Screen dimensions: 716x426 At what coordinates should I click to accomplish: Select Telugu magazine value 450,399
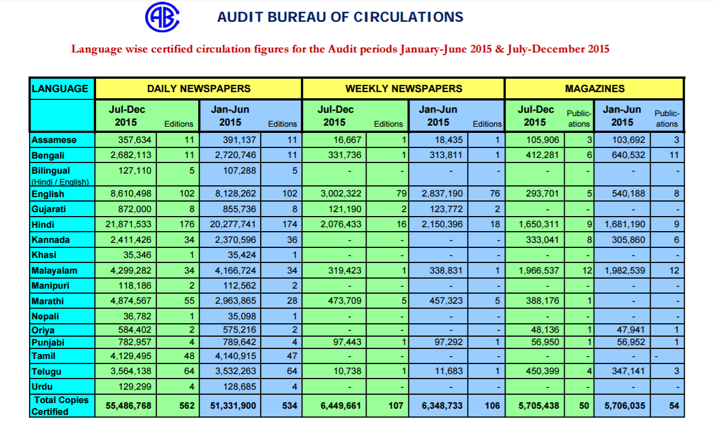[x=542, y=371]
